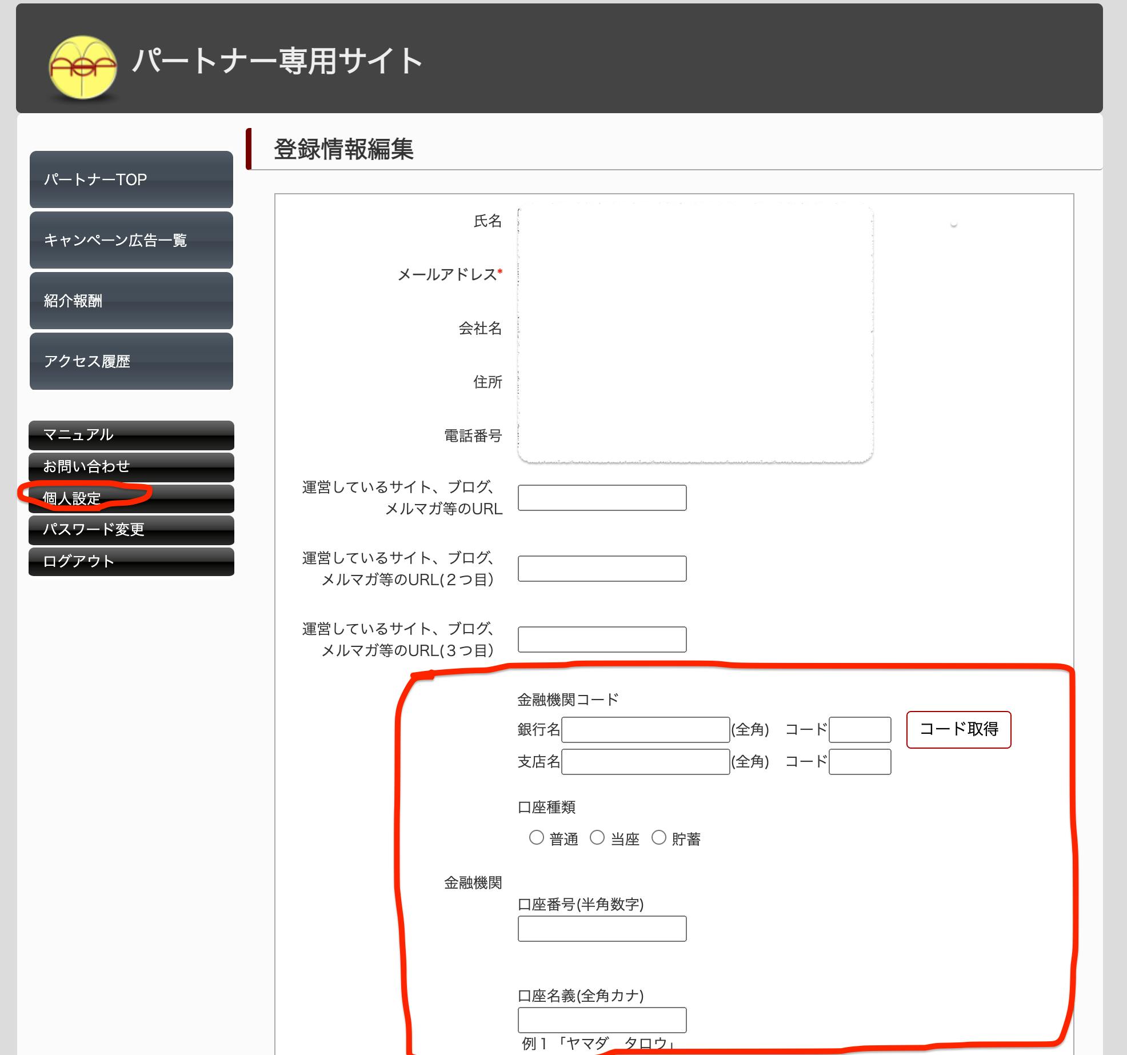Viewport: 1127px width, 1055px height.
Task: Click the 金融機関コード label
Action: (568, 700)
